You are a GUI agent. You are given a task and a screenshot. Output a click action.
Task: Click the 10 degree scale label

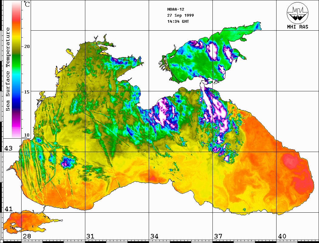27,135
